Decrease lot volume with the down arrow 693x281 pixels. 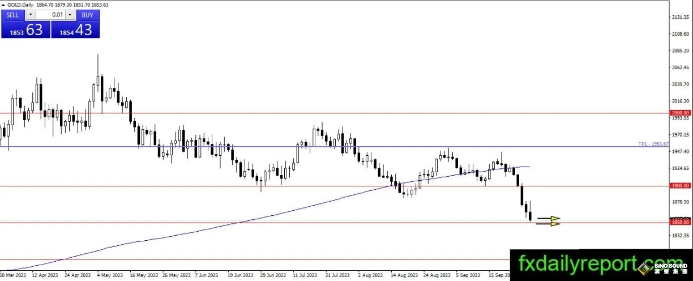tap(30, 15)
